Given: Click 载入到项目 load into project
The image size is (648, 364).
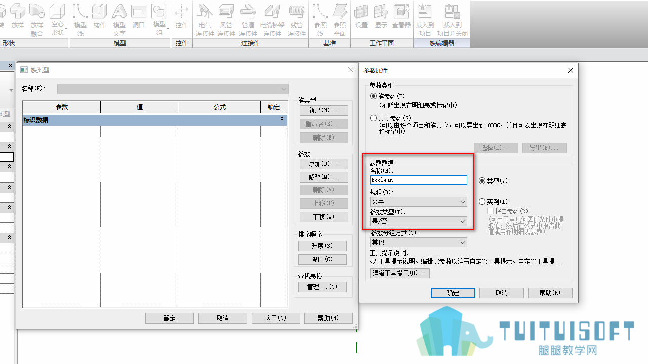Looking at the screenshot, I should (x=425, y=19).
